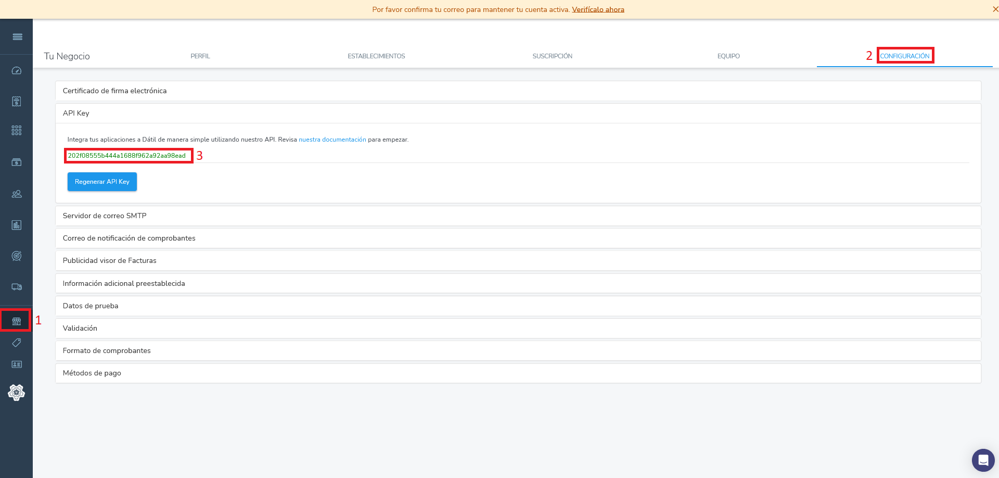Click the Regenerar API Key button
999x478 pixels.
pos(102,182)
